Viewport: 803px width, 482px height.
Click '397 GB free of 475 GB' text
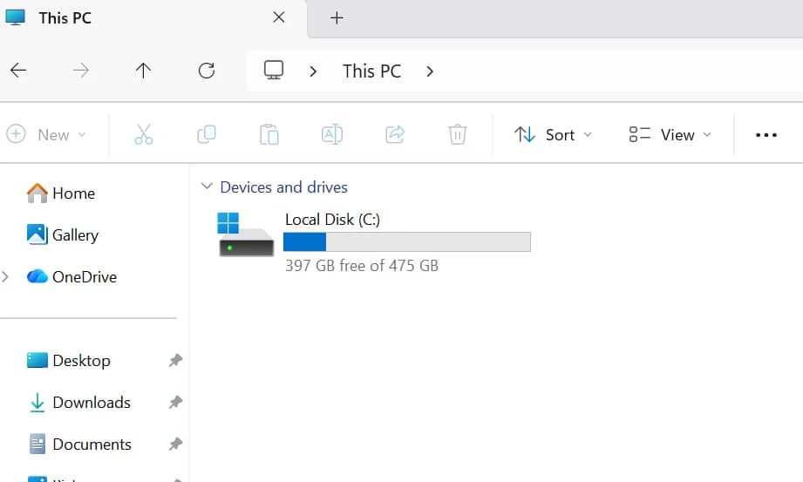tap(362, 265)
